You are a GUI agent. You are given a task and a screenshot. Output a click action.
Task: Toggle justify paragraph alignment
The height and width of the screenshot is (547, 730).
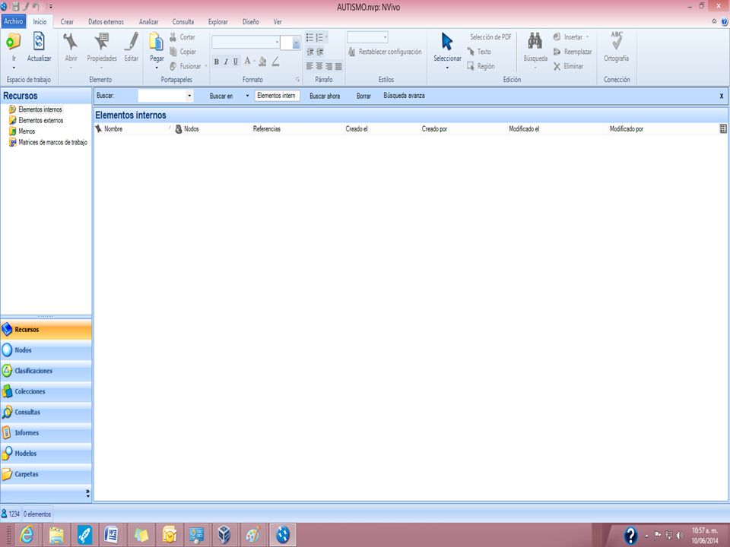[x=339, y=67]
